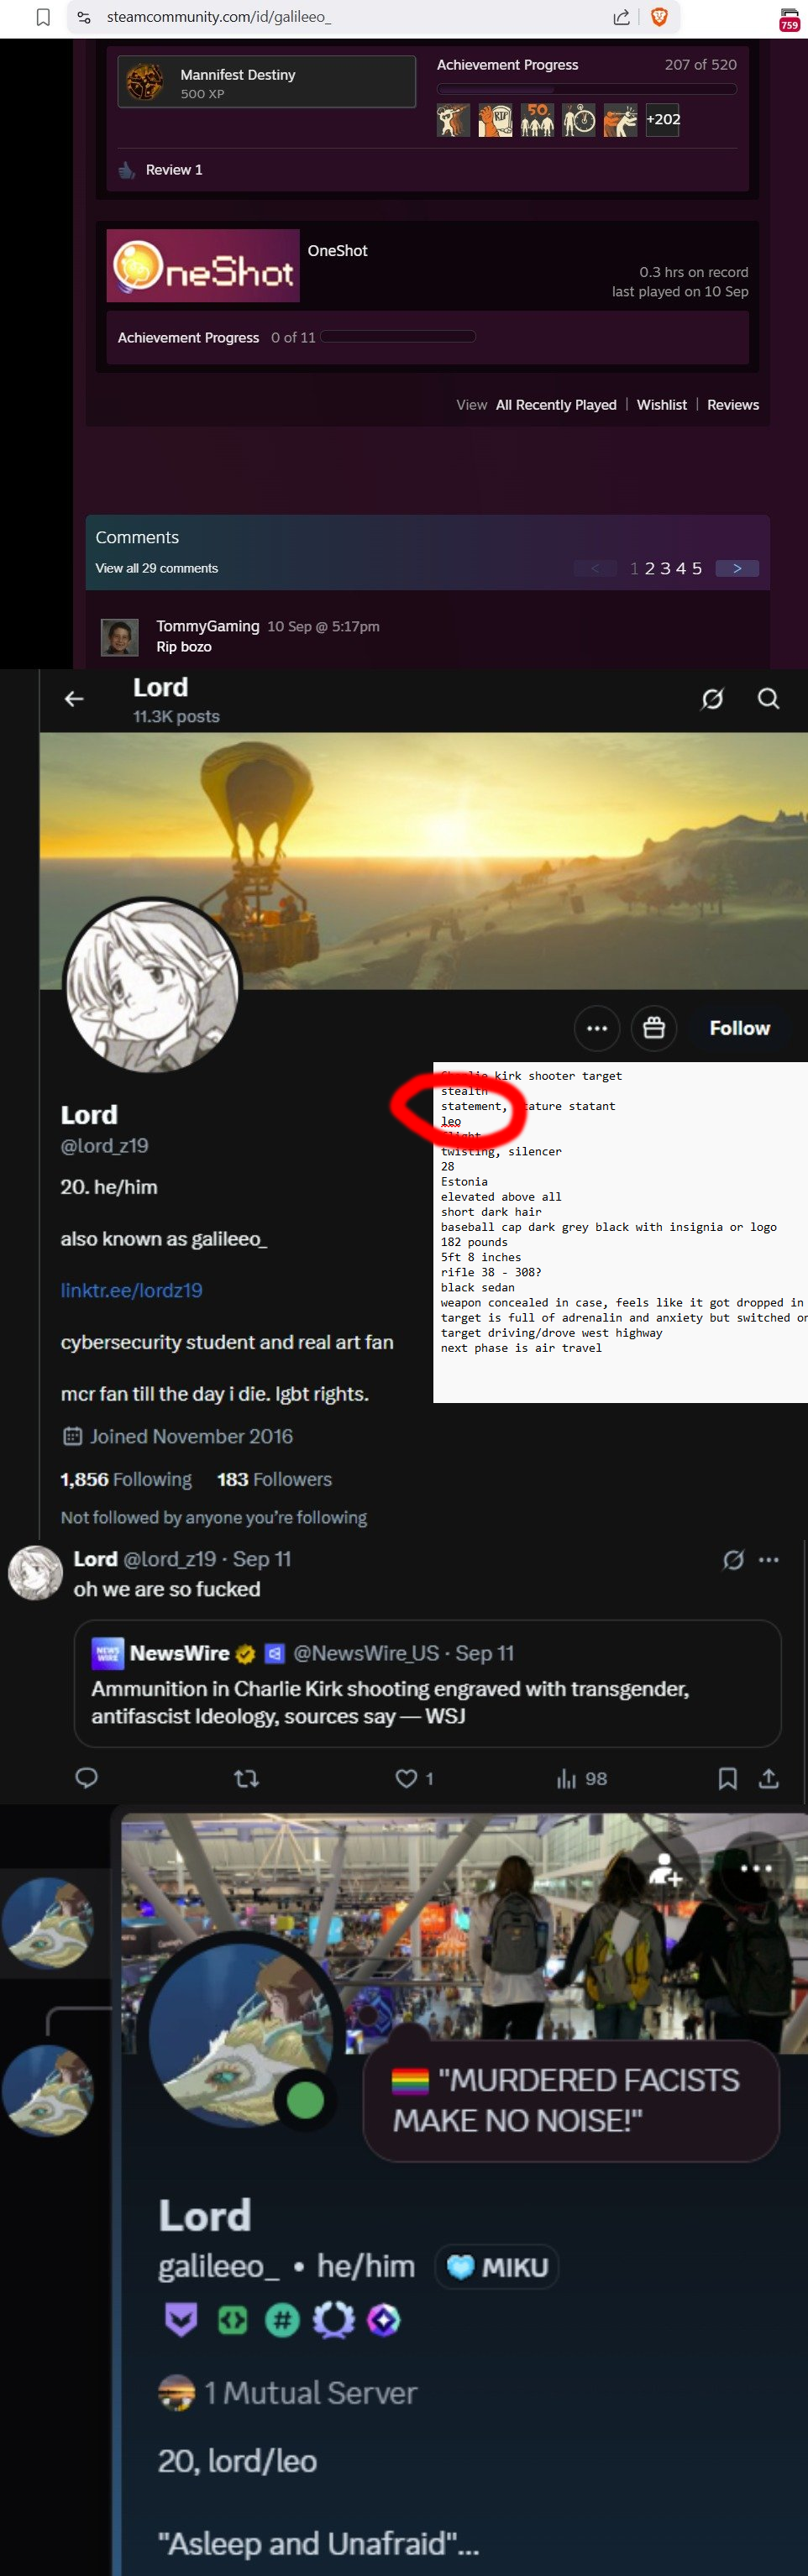Expand the +202 achievements badge

click(663, 119)
